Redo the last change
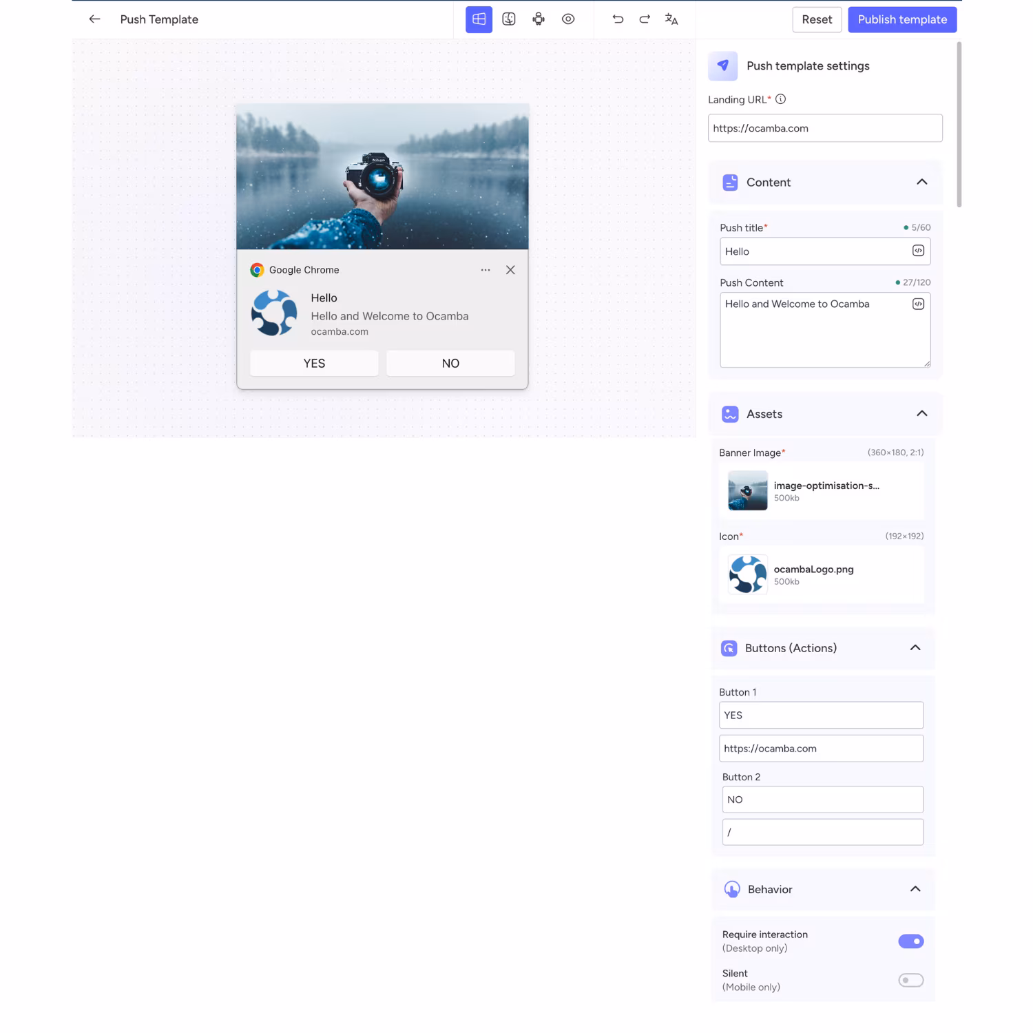The width and height of the screenshot is (1033, 1033). pos(644,19)
